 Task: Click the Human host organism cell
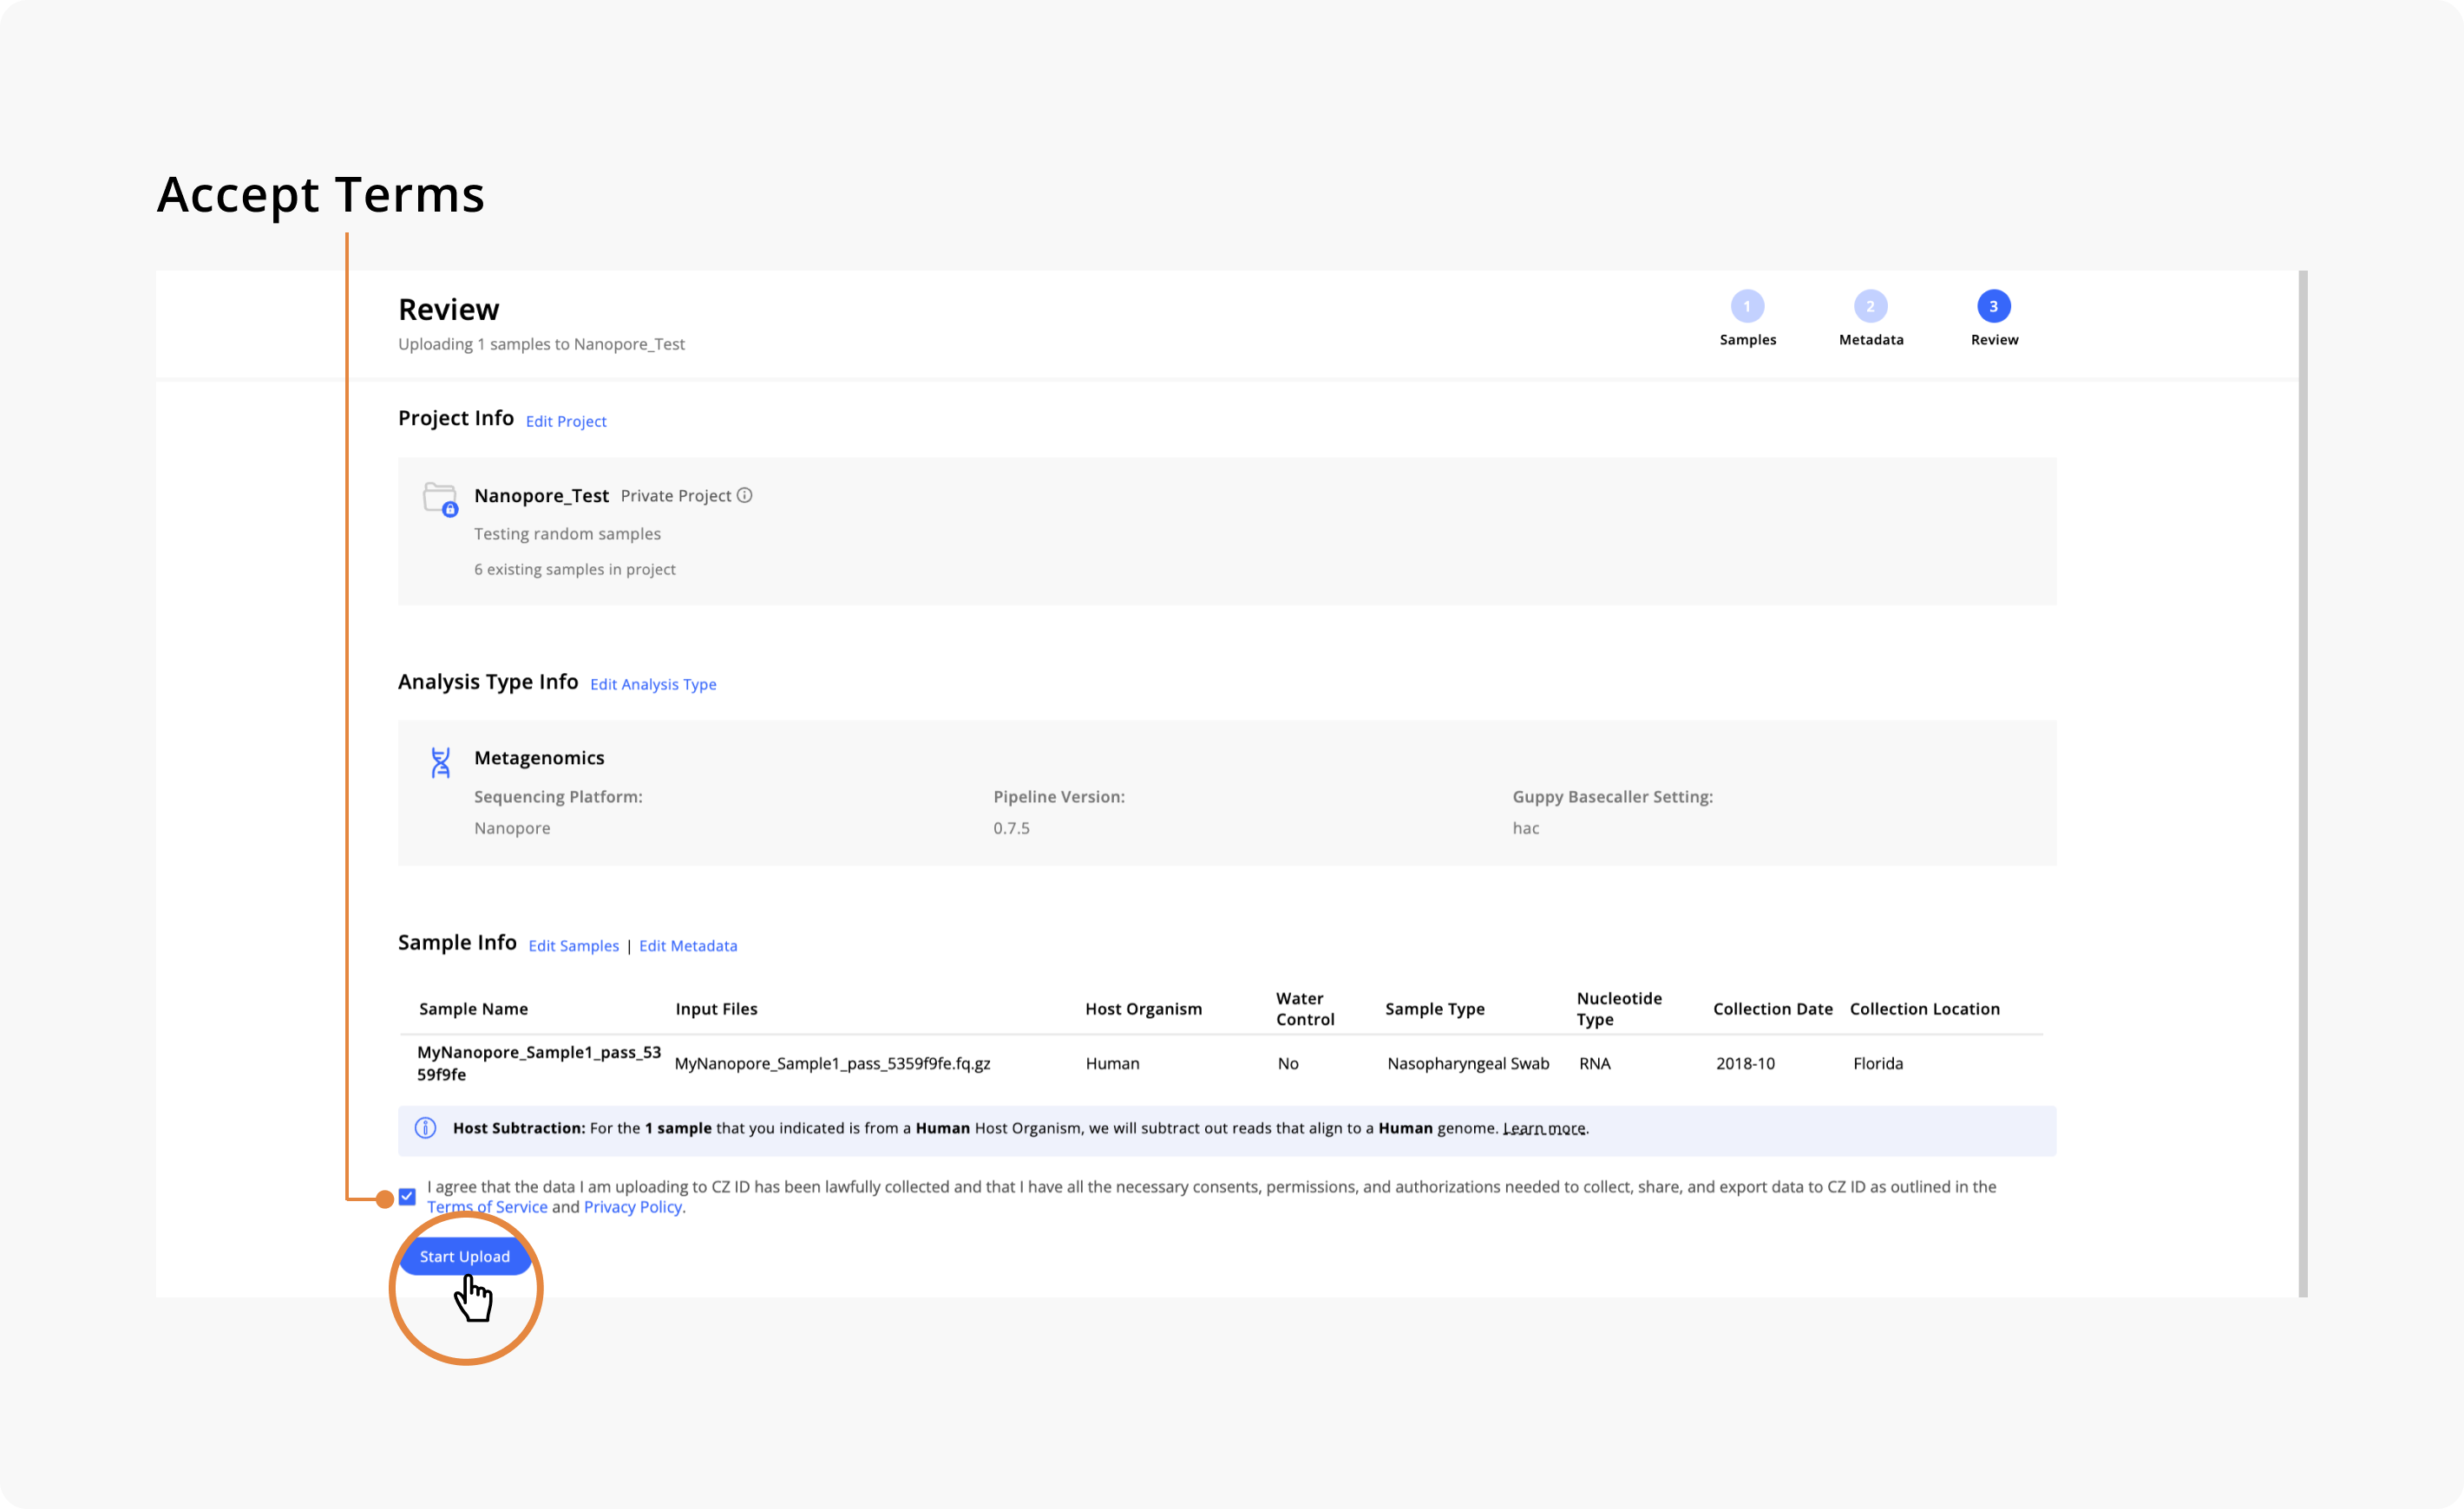click(1112, 1063)
